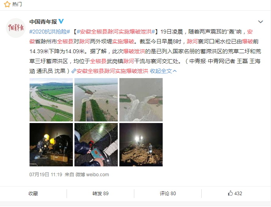This screenshot has width=271, height=207.
Task: Click the thumbs-up like icon
Action: click(230, 193)
